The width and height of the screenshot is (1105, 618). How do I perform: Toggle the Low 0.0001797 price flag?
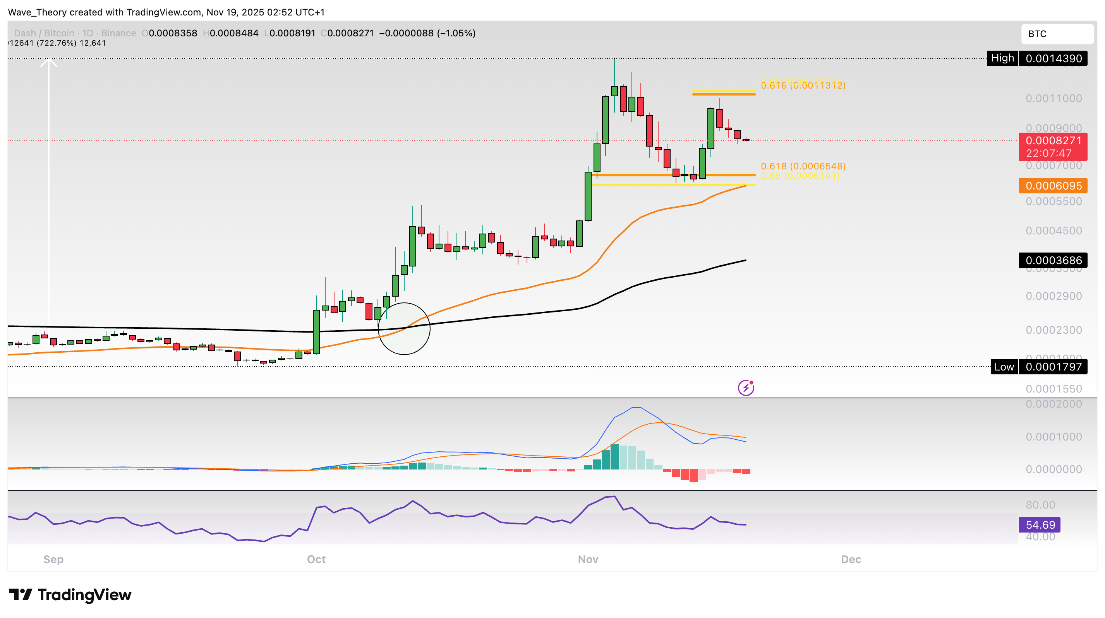coord(1039,367)
